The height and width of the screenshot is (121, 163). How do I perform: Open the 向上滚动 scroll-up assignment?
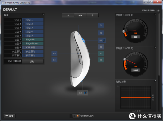33,52
